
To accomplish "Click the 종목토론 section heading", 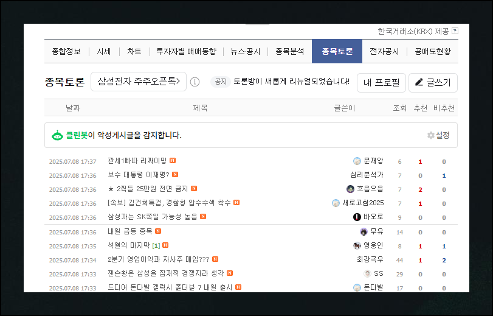I will point(65,82).
